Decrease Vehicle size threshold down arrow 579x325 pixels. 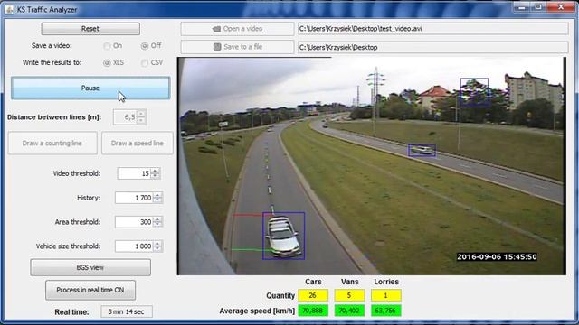pyautogui.click(x=157, y=249)
